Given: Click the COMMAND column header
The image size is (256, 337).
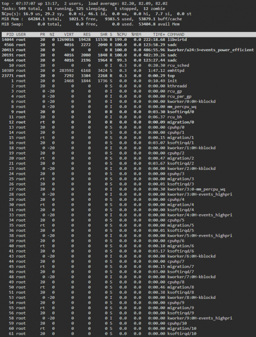Looking at the screenshot, I should [176, 35].
